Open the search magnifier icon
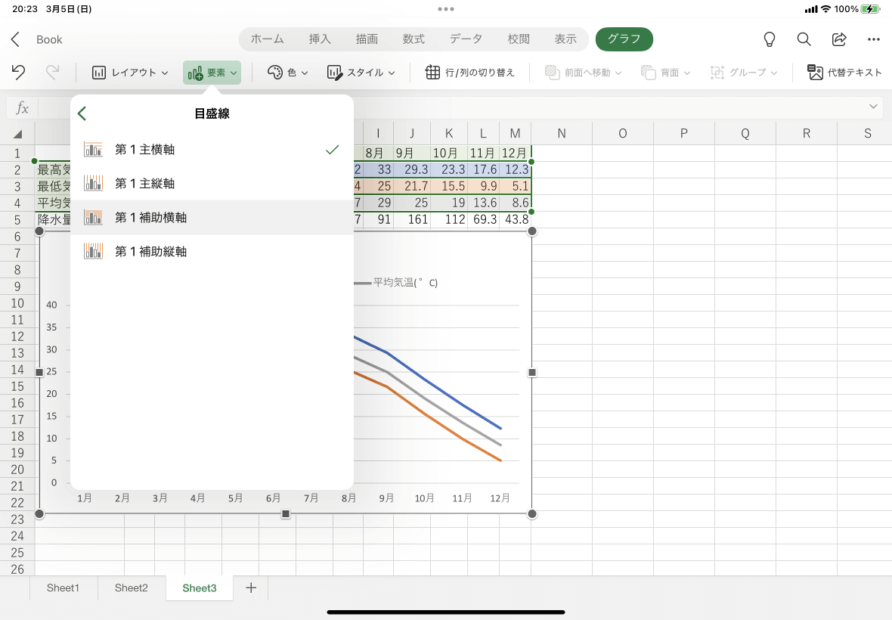 (x=804, y=39)
